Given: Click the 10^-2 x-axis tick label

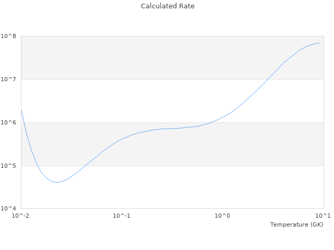Looking at the screenshot, I should [21, 216].
